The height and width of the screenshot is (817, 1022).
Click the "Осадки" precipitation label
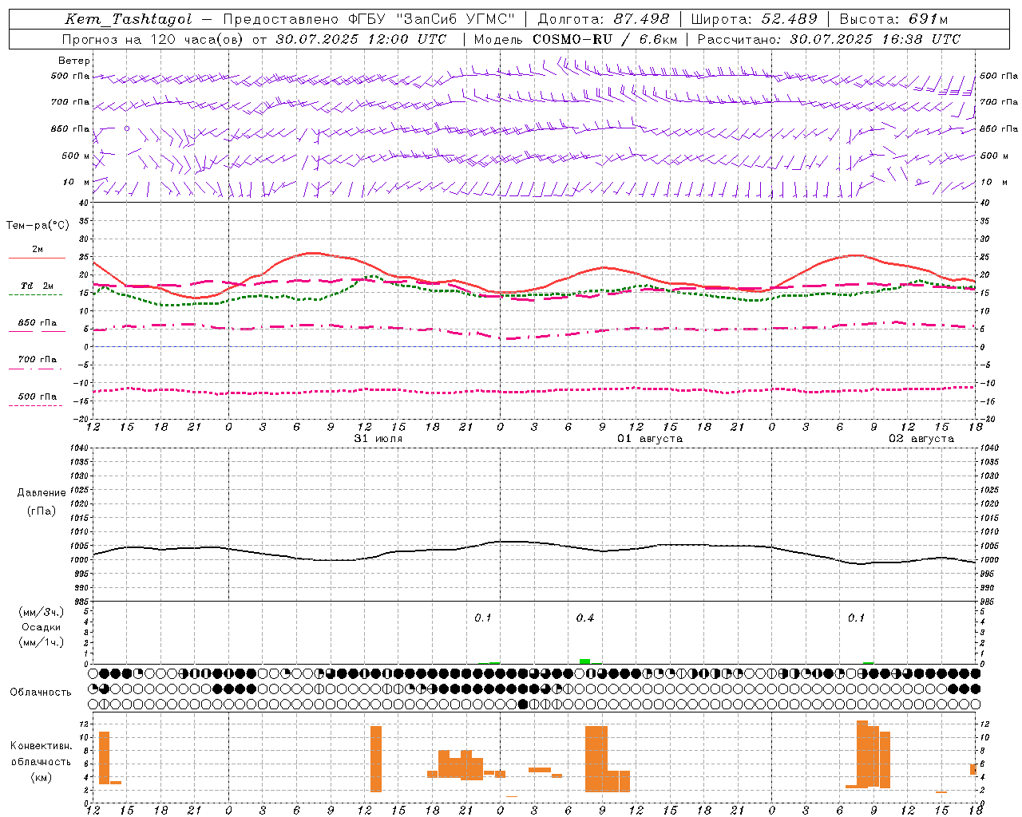point(42,627)
